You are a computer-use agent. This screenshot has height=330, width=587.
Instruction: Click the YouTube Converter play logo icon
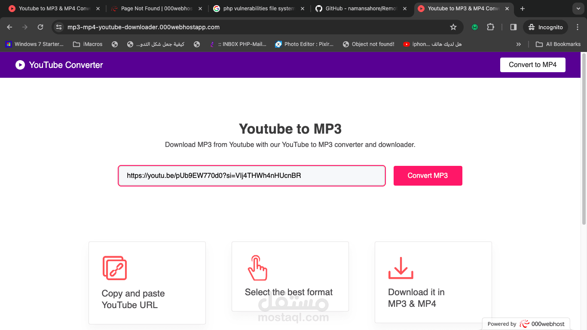coord(20,65)
